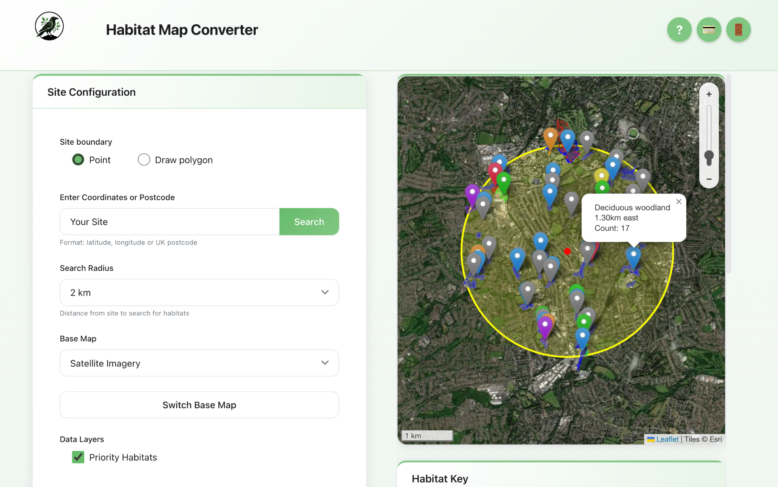Click the Switch Base Map button
Image resolution: width=778 pixels, height=487 pixels.
(x=199, y=405)
